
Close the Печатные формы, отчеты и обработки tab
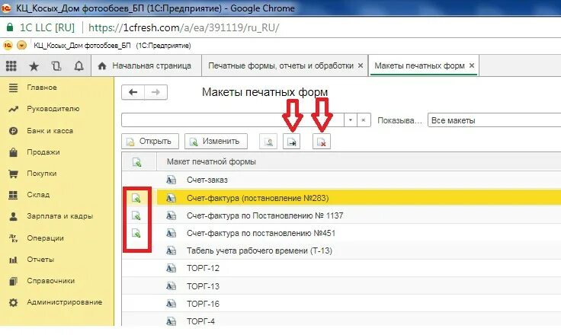tap(361, 65)
